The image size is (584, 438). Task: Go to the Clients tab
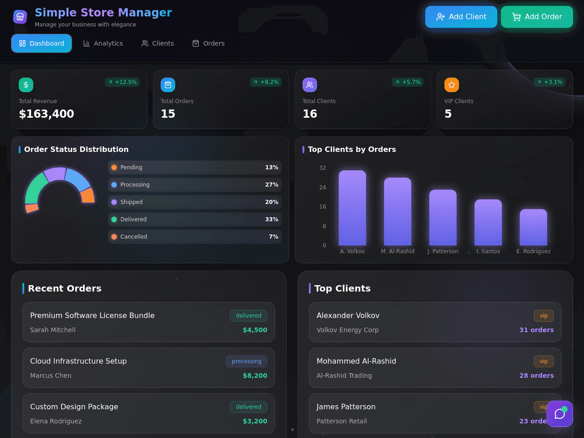pos(158,43)
